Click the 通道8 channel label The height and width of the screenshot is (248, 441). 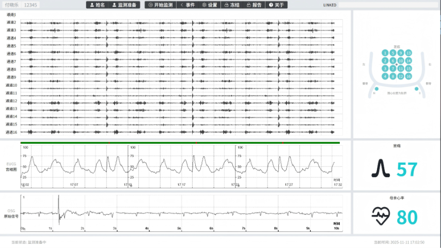(11, 69)
